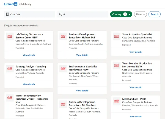
Task: Open Coca-Cola logo on Mt Gambier executive card
Action: [63, 104]
